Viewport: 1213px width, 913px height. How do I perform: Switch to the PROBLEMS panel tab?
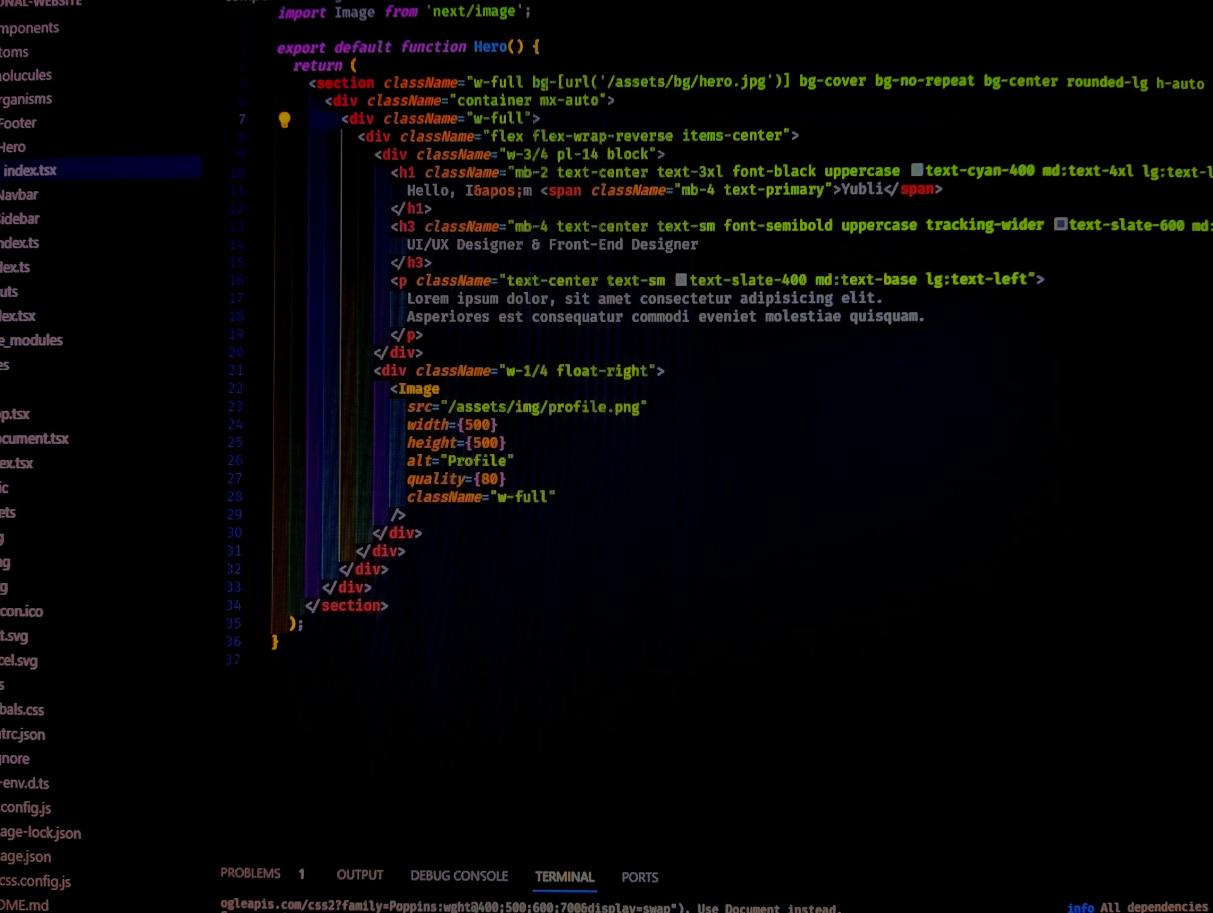coord(250,873)
